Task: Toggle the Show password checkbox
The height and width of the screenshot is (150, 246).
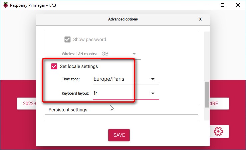Action: click(67, 39)
